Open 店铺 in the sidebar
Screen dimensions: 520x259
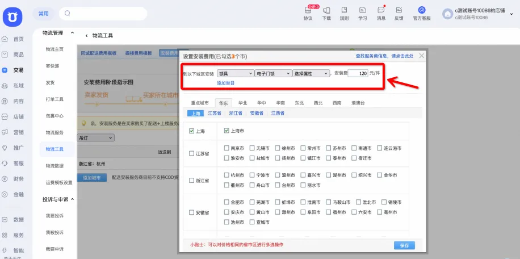click(13, 117)
